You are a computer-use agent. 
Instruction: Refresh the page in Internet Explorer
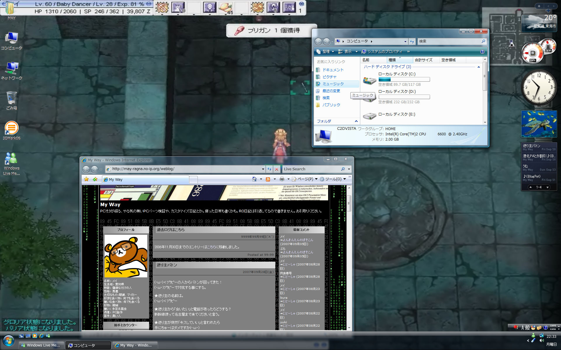pos(269,169)
